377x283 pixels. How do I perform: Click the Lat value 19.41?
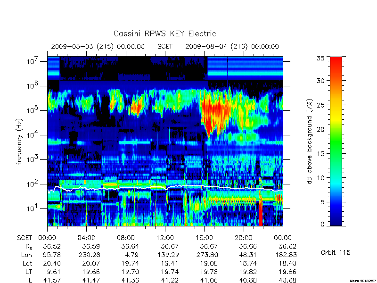click(x=170, y=263)
